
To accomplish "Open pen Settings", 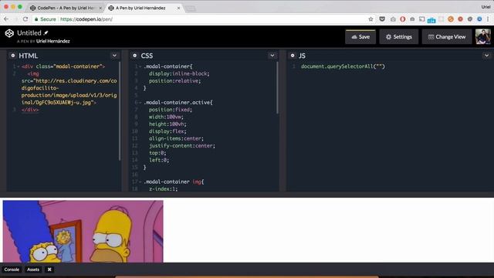I will point(399,37).
